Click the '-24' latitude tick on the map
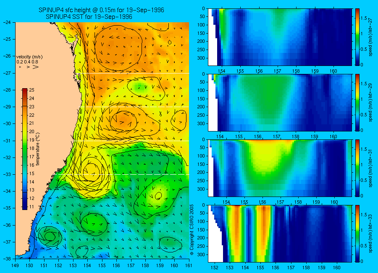Screen dimensions: 378x273 tap(7, 22)
